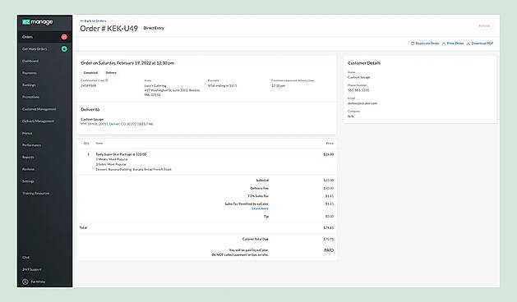The height and width of the screenshot is (302, 517).
Task: Click the red Orders notification badge
Action: (64, 37)
